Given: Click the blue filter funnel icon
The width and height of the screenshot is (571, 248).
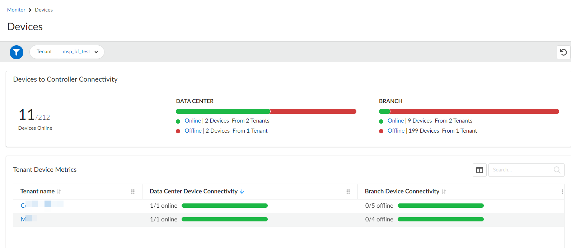Looking at the screenshot, I should 17,52.
